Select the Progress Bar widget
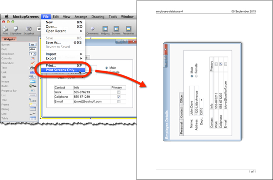Viewport: 273px width, 180px height. click(9, 90)
